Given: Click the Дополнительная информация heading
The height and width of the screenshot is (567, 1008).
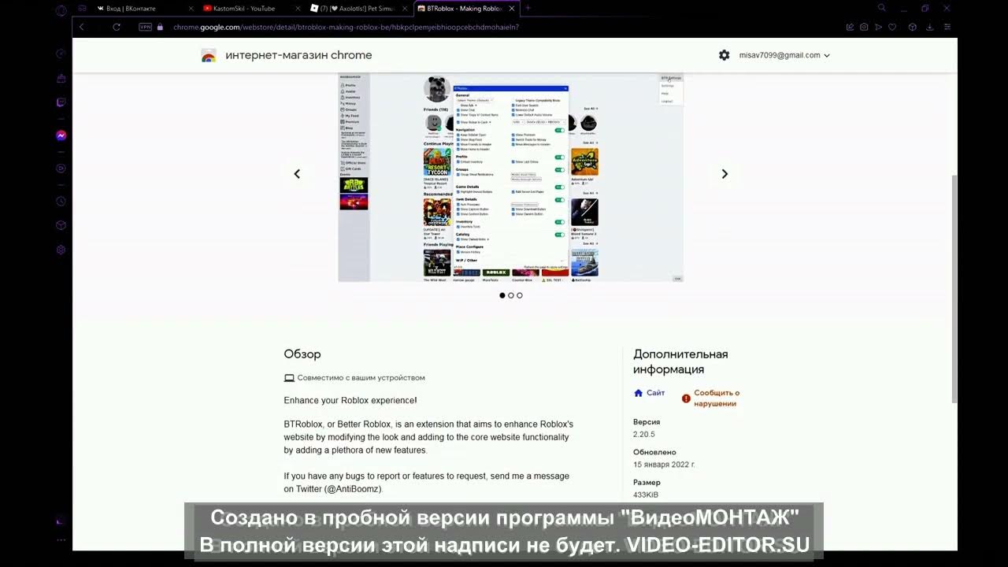Looking at the screenshot, I should point(680,361).
